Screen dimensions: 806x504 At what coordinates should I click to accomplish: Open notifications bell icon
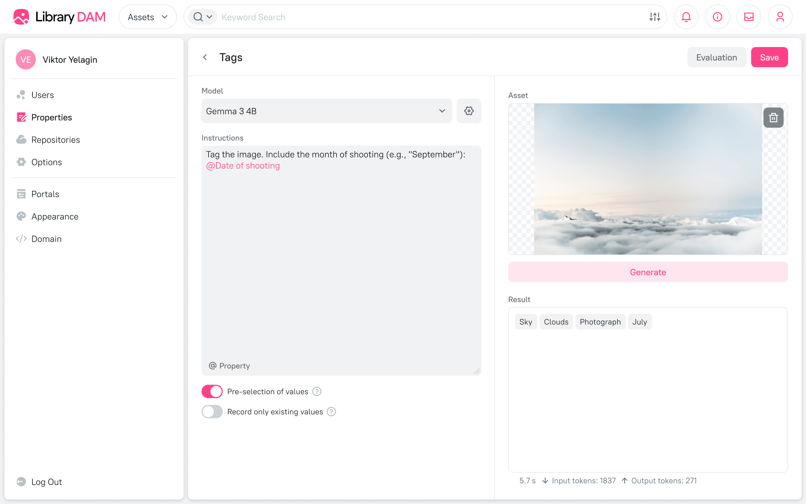(686, 17)
